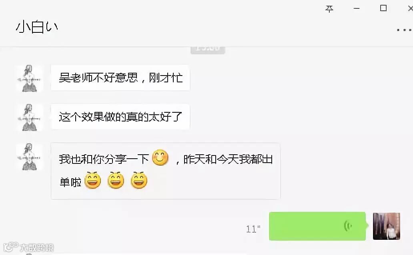The width and height of the screenshot is (413, 255).
Task: Click the sound wave icon in voice bubble
Action: (x=348, y=226)
